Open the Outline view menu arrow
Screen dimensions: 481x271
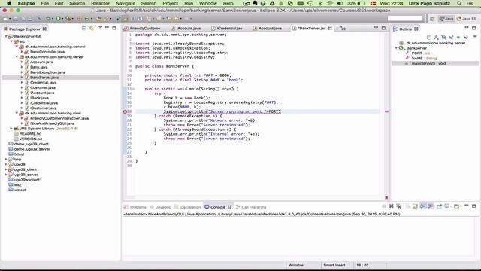475,37
